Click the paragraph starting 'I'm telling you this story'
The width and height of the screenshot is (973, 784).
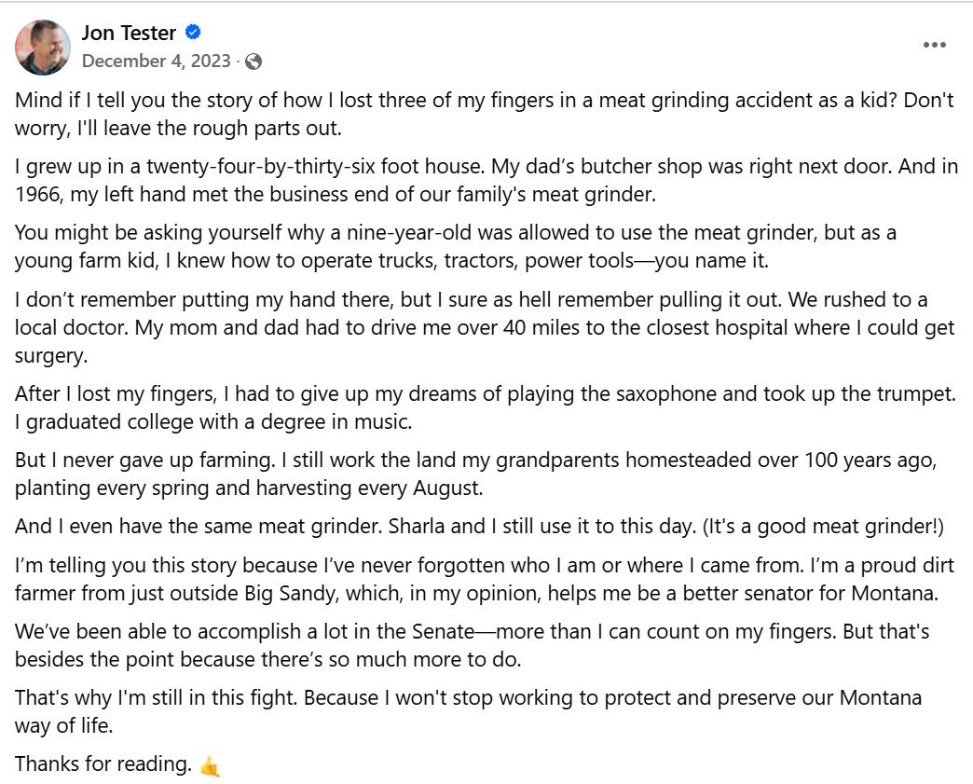(485, 579)
